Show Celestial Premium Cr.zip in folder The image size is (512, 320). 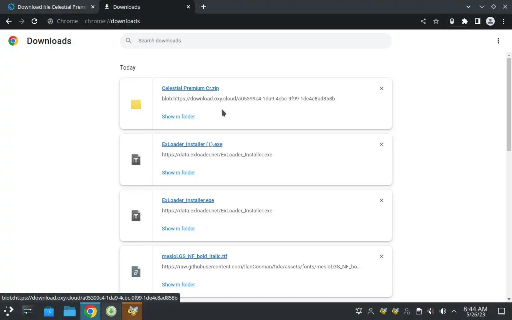click(178, 117)
